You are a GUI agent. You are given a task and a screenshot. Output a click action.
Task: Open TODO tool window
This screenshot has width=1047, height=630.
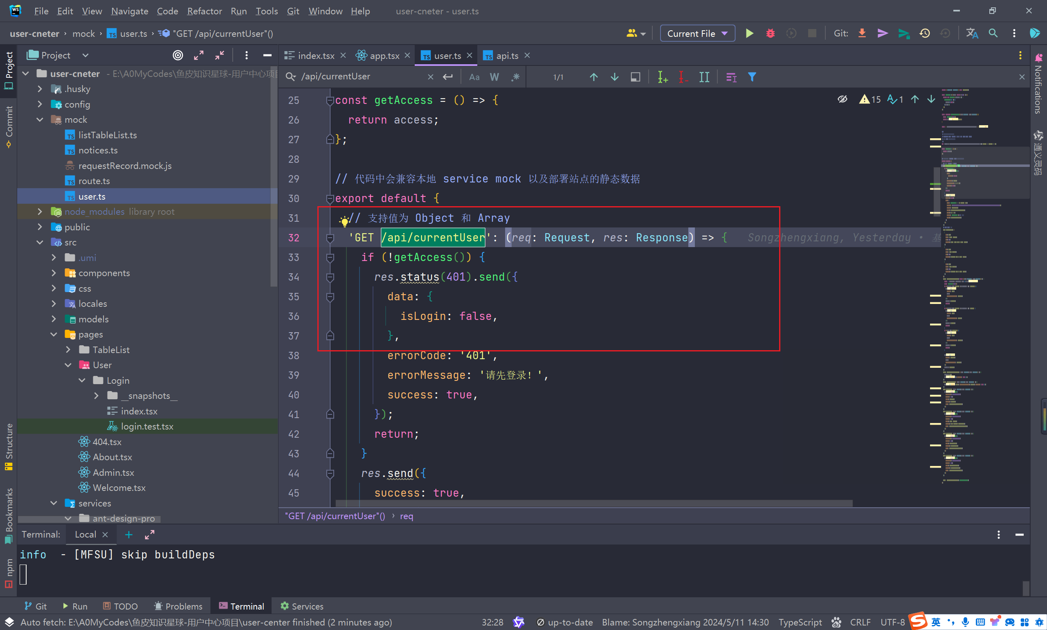(x=121, y=606)
